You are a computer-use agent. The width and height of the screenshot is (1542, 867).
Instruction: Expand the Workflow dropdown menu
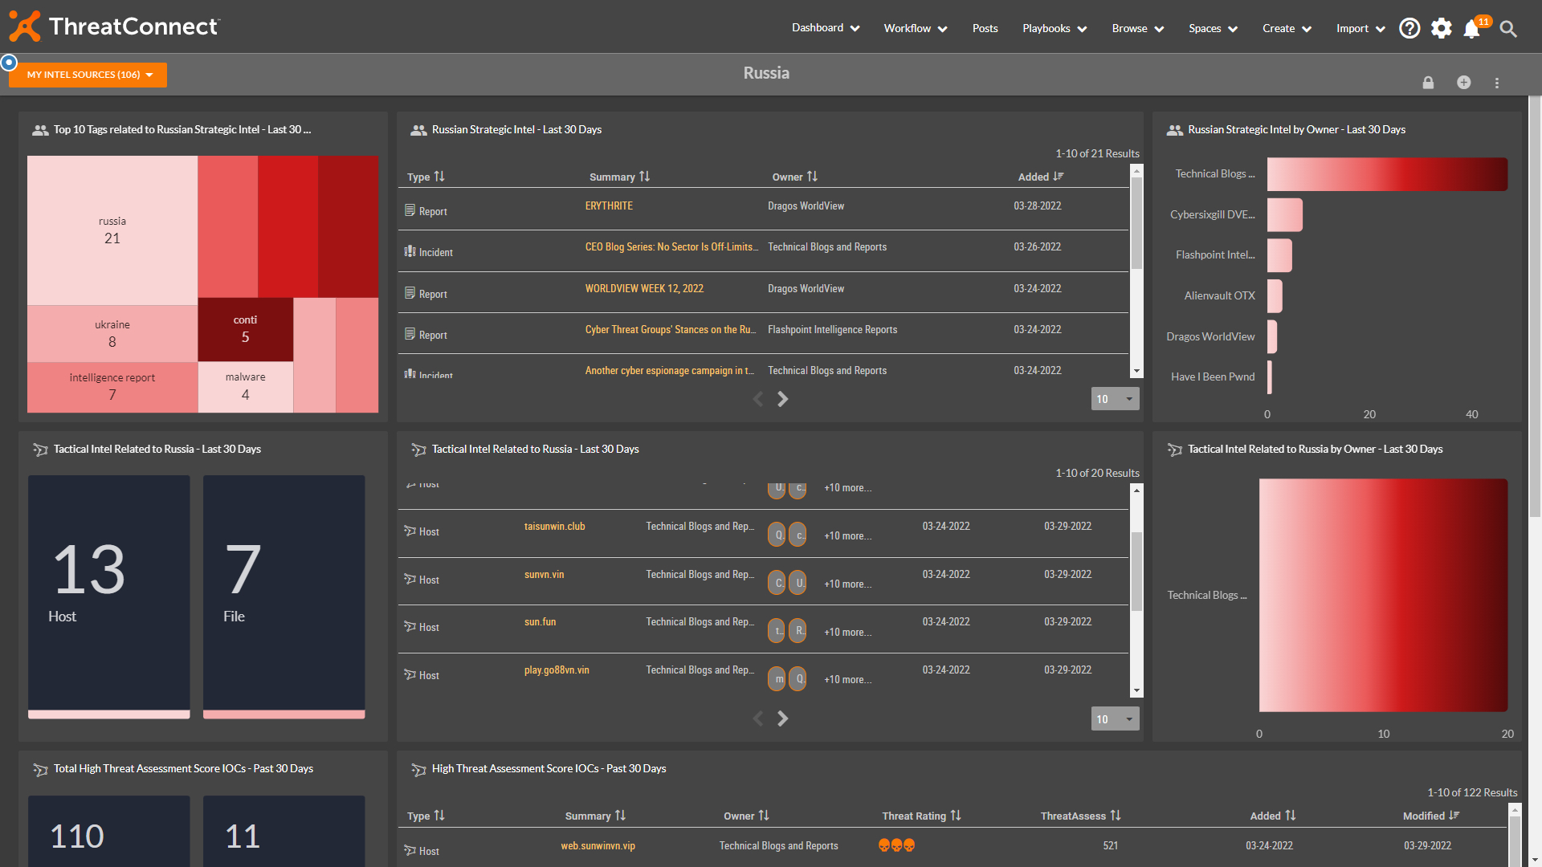[x=913, y=27]
